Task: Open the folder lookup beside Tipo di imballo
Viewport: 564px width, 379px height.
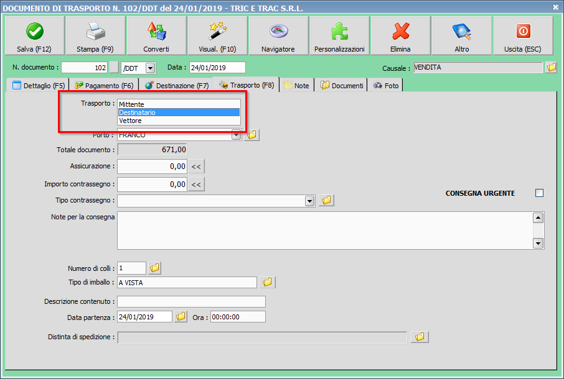Action: tap(267, 283)
